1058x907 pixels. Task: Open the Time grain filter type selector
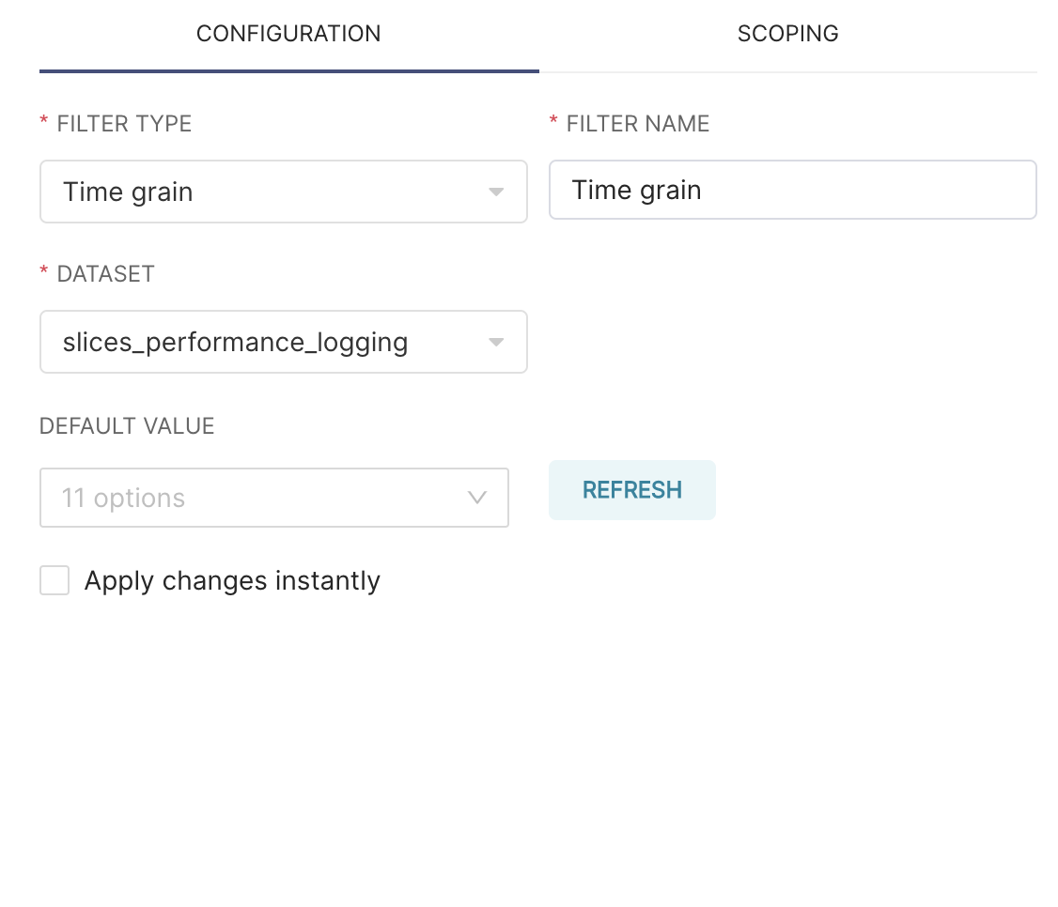(282, 192)
